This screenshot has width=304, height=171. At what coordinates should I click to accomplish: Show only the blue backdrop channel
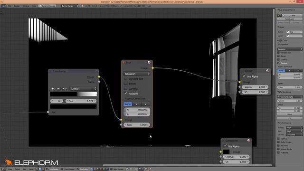click(x=107, y=169)
